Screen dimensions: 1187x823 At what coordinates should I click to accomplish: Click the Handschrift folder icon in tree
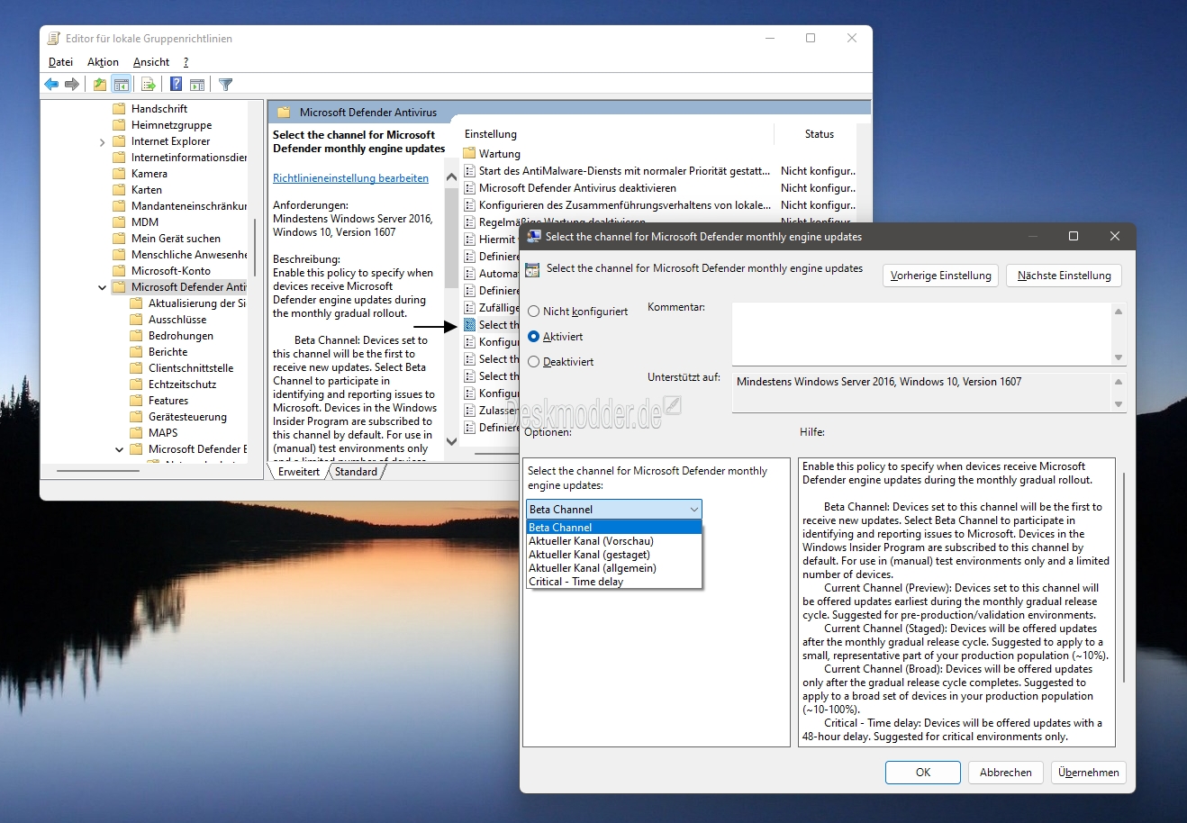click(x=119, y=109)
